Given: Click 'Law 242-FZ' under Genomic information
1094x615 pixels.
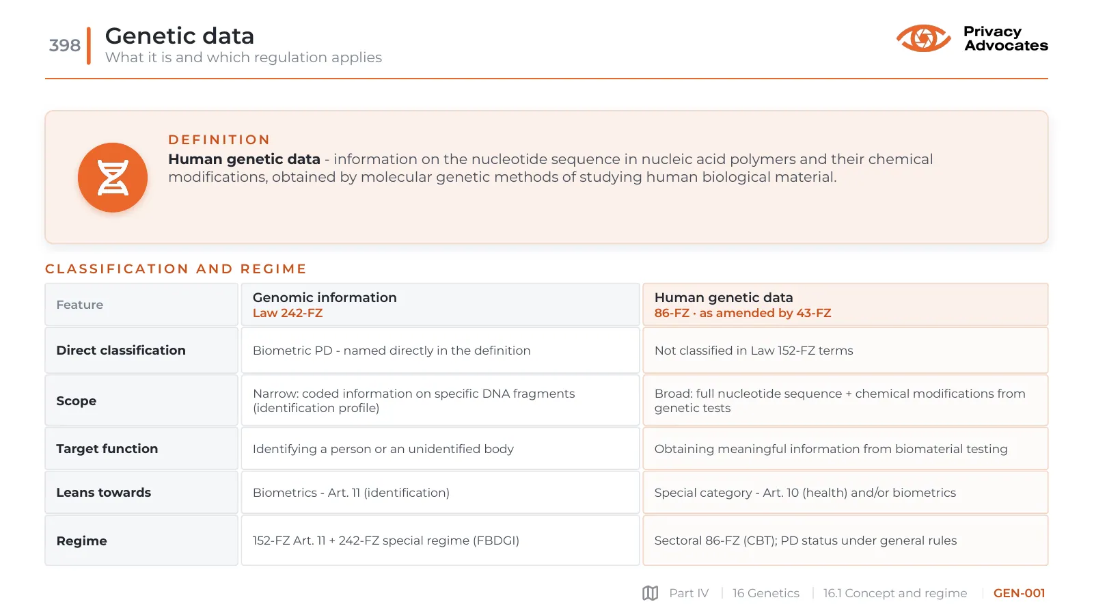Looking at the screenshot, I should coord(288,313).
